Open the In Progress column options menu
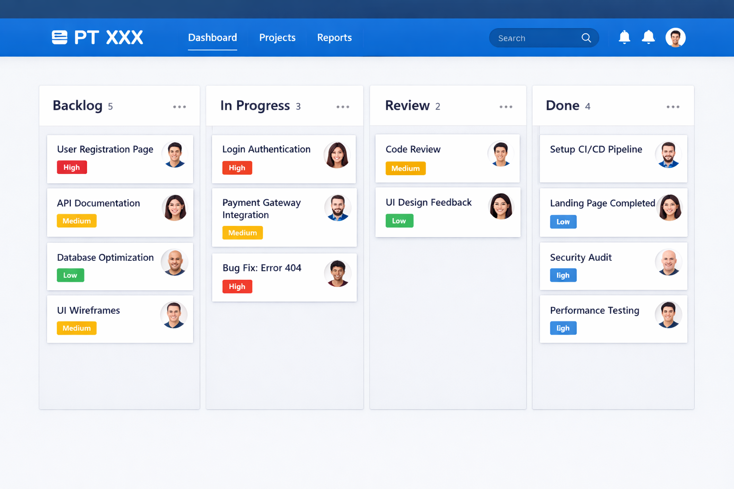 [343, 107]
